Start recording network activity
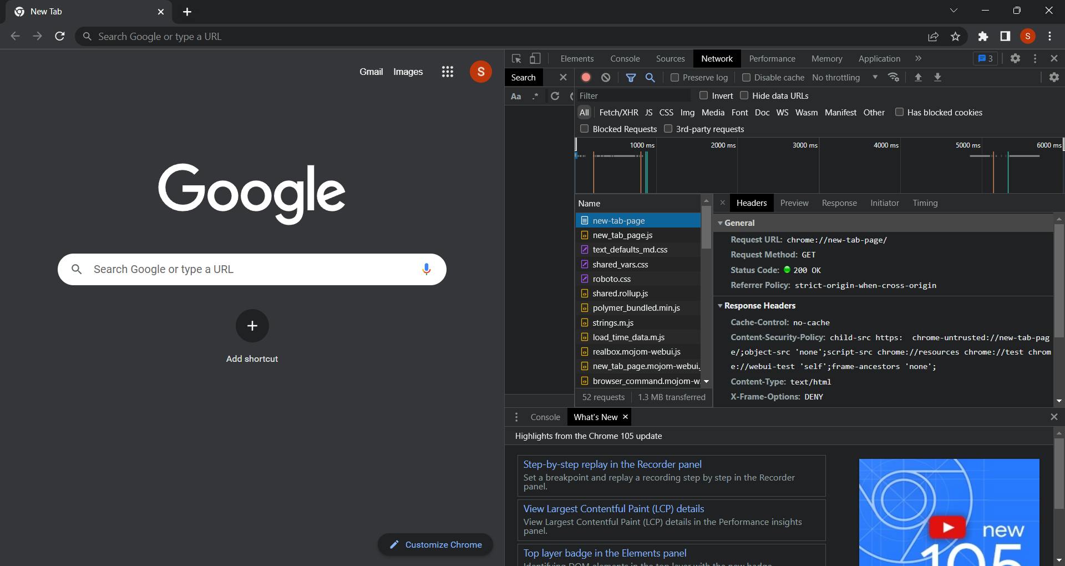 tap(586, 77)
